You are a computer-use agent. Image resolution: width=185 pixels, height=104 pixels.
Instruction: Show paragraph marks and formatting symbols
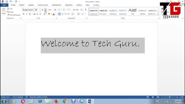(x=86, y=10)
